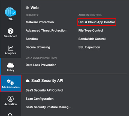Click the Web globe icon header

click(27, 8)
